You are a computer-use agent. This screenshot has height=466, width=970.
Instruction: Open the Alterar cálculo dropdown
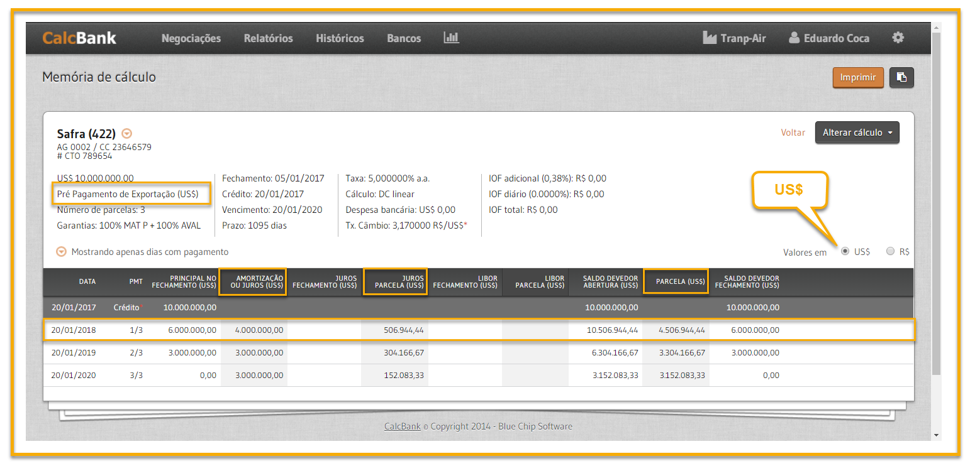click(x=857, y=133)
